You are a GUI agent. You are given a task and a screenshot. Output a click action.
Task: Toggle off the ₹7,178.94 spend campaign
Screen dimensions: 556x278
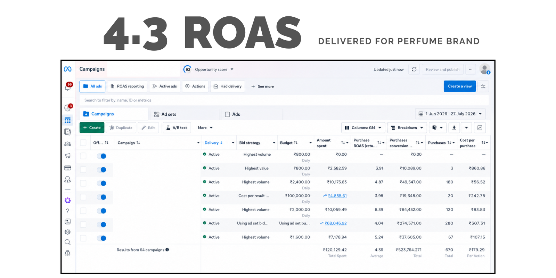(101, 238)
